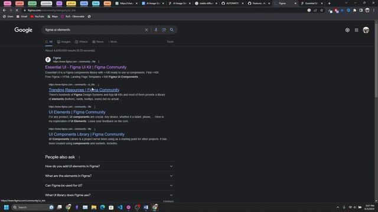Open the More search filters dropdown
The height and width of the screenshot is (212, 378).
pos(113,42)
